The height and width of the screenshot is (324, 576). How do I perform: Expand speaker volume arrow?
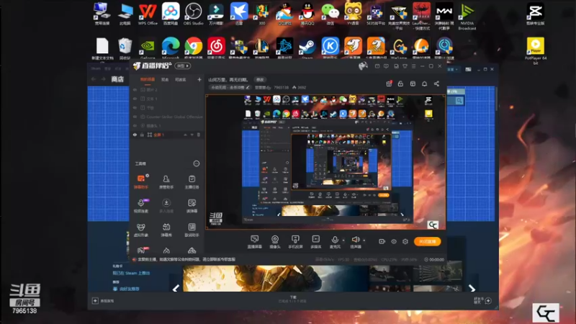[364, 240]
